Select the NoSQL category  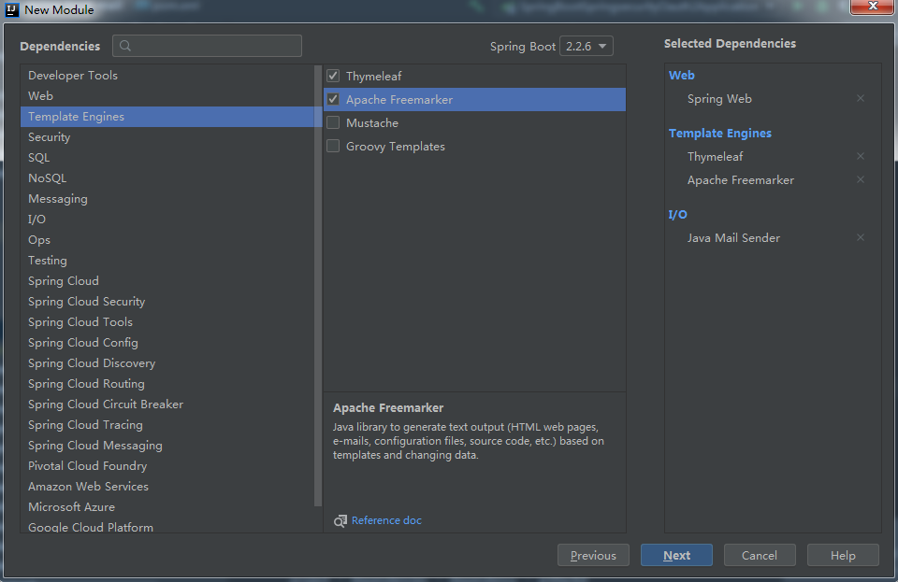point(167,178)
